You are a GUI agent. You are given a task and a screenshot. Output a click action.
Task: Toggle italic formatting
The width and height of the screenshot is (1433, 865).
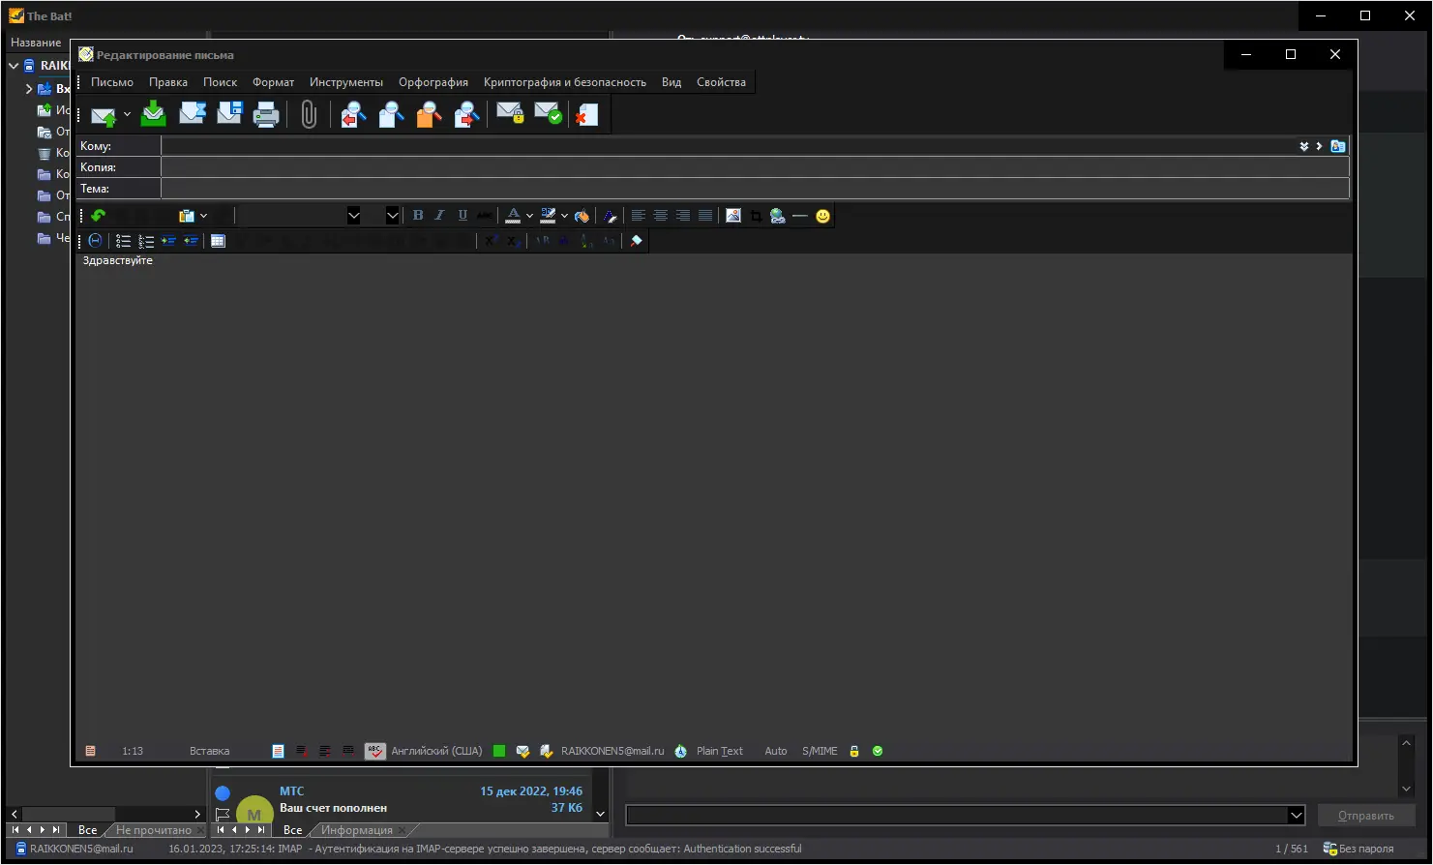point(439,216)
